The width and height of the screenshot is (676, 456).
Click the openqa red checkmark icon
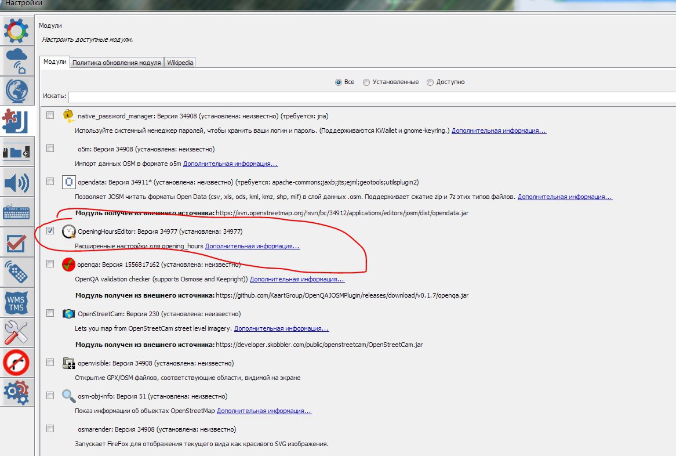coord(68,265)
